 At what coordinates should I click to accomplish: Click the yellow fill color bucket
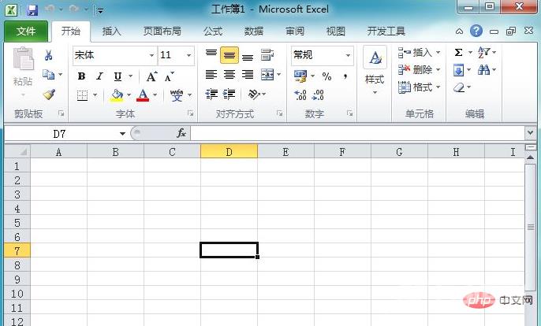pos(117,95)
